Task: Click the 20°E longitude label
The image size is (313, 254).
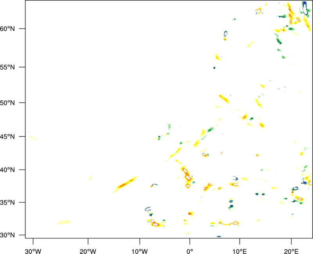Action: pos(291,251)
